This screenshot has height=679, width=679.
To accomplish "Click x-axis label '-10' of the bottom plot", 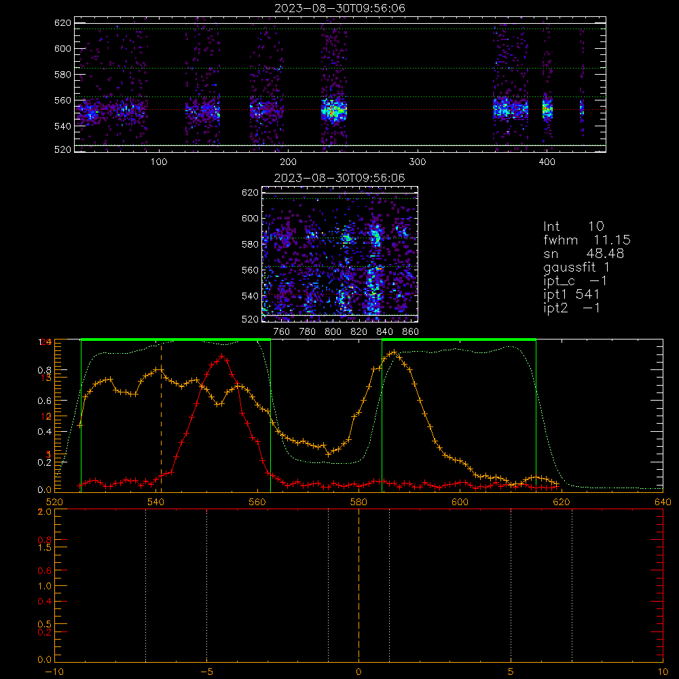I will (54, 672).
